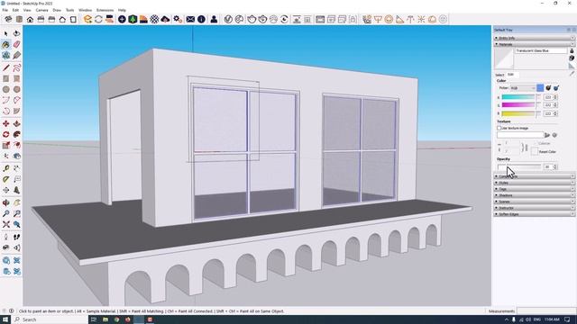Expand the Entity Info panel

click(x=534, y=38)
